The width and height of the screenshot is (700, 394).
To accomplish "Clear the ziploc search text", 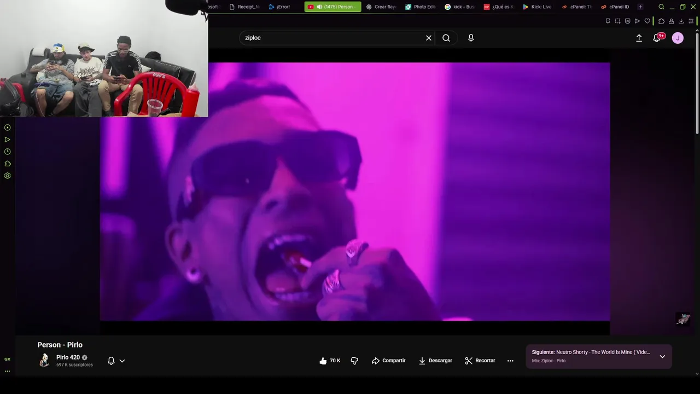I will (x=429, y=38).
